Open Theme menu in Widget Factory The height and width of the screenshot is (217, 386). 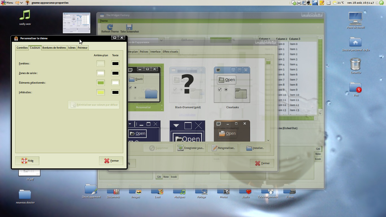pyautogui.click(x=104, y=21)
